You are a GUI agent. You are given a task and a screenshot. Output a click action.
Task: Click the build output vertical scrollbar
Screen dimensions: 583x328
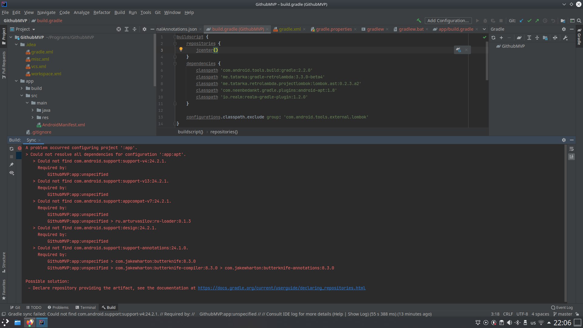(566, 222)
